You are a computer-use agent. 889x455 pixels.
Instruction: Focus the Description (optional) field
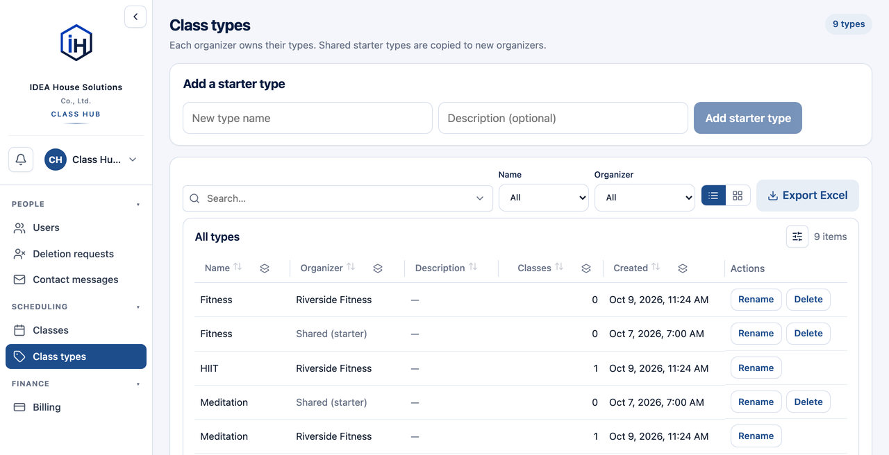point(563,118)
